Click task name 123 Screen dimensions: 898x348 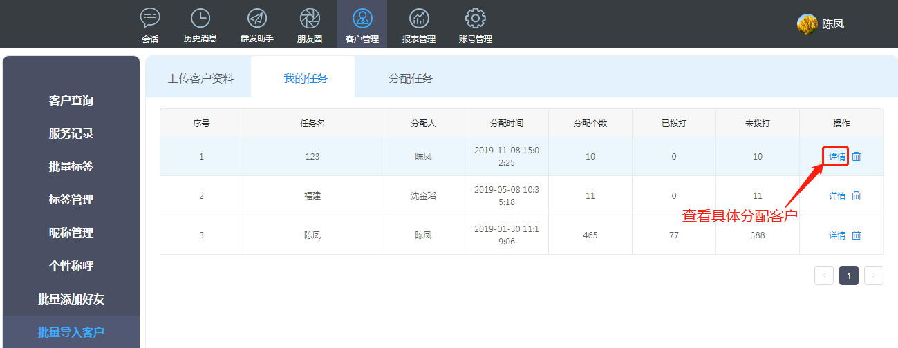312,157
